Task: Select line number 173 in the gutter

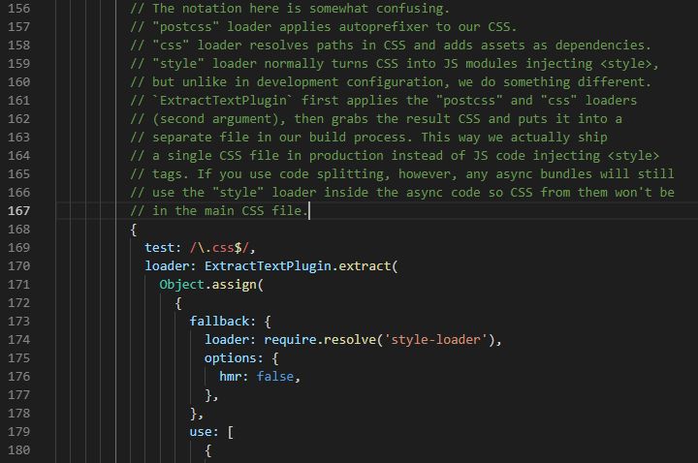Action: point(18,322)
